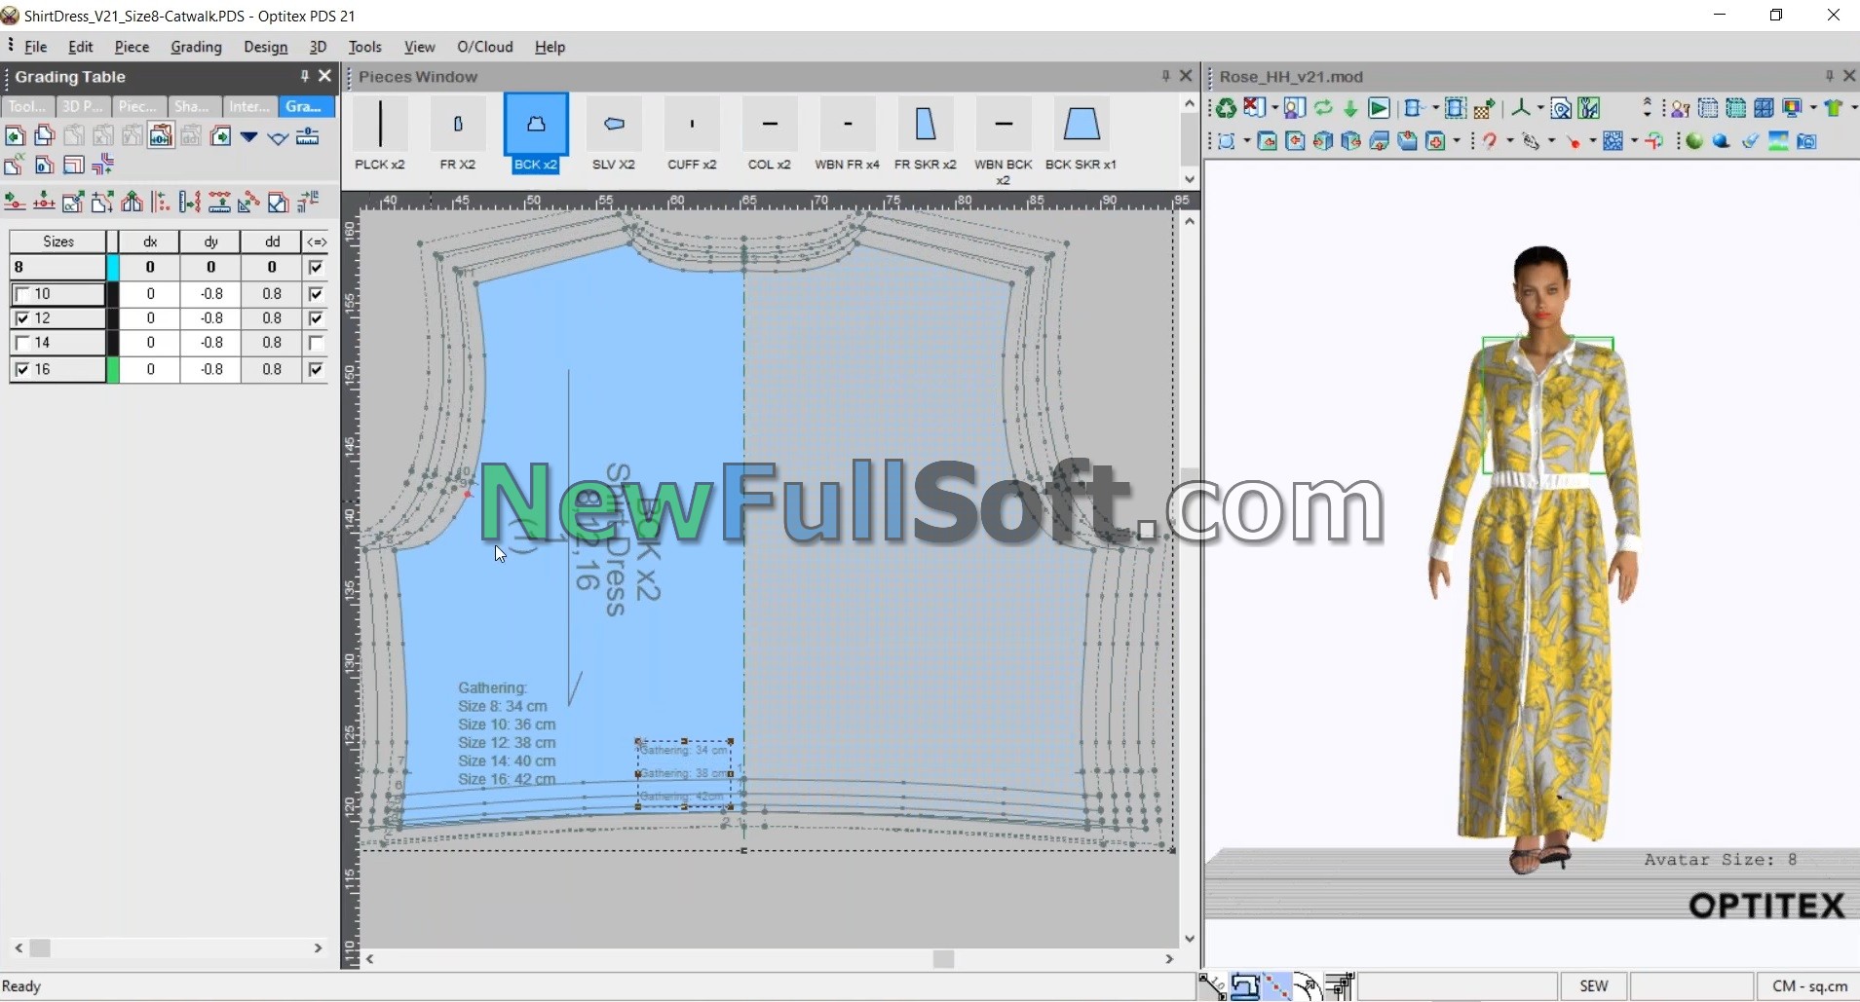Screen dimensions: 1860x1002
Task: Open dropdown next to the magnet tool
Action: click(1510, 141)
